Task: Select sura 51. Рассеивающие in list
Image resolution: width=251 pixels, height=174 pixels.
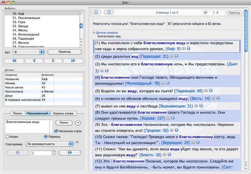Action: click(x=42, y=18)
